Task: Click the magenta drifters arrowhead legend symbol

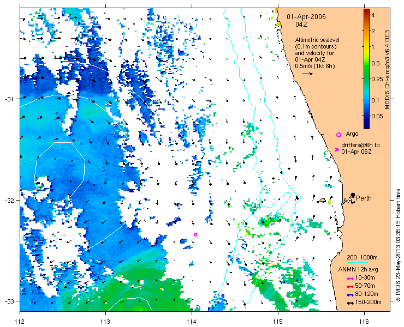Action: point(337,149)
